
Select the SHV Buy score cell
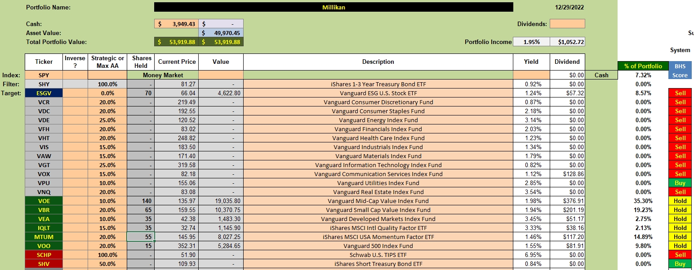(680, 264)
